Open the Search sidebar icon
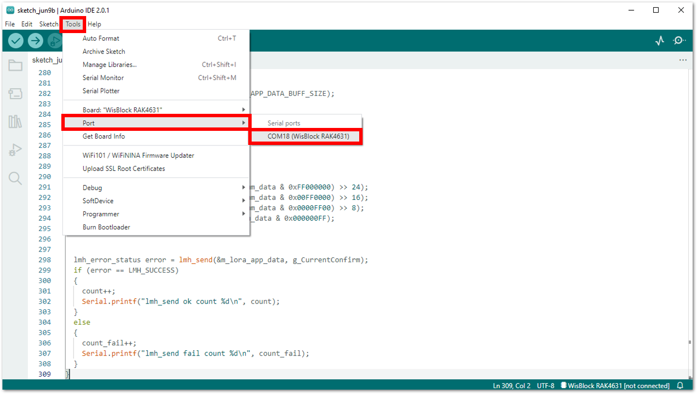 point(16,179)
